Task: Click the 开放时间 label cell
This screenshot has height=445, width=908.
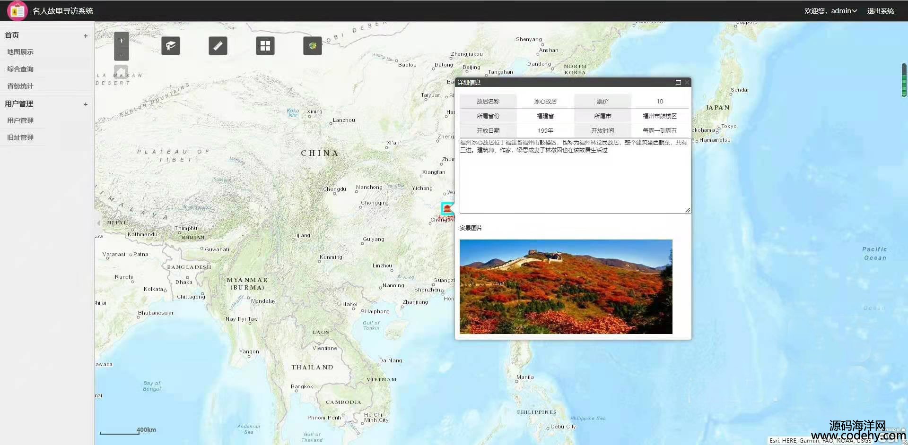Action: pos(602,130)
